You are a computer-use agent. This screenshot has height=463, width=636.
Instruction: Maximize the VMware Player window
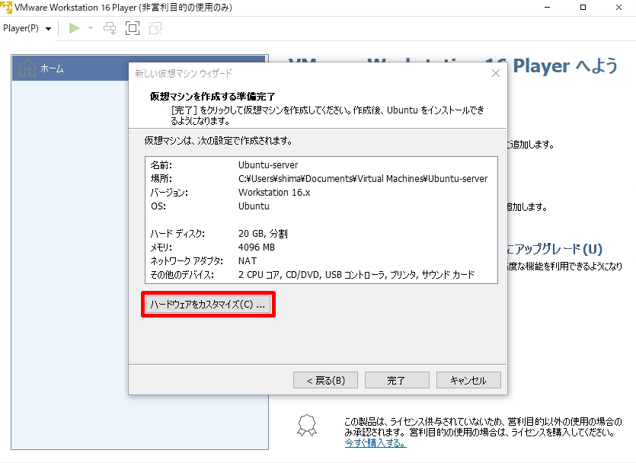[583, 8]
